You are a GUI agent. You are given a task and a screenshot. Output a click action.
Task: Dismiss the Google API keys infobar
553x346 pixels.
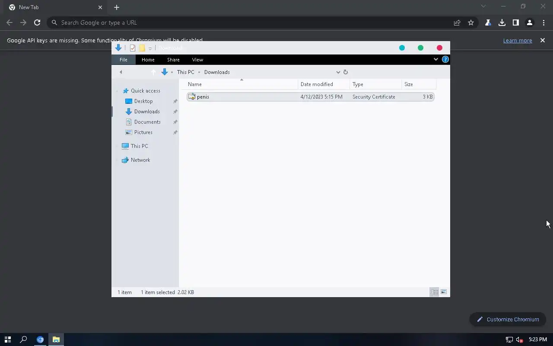click(x=543, y=40)
